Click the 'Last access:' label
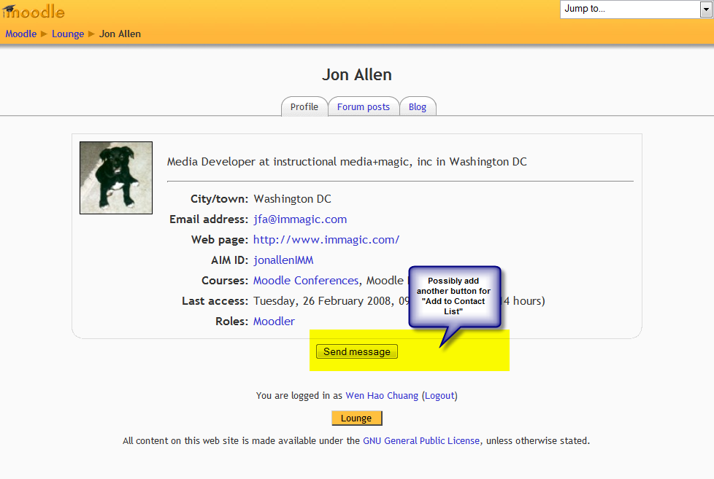Screen dimensions: 714x479 click(x=215, y=301)
